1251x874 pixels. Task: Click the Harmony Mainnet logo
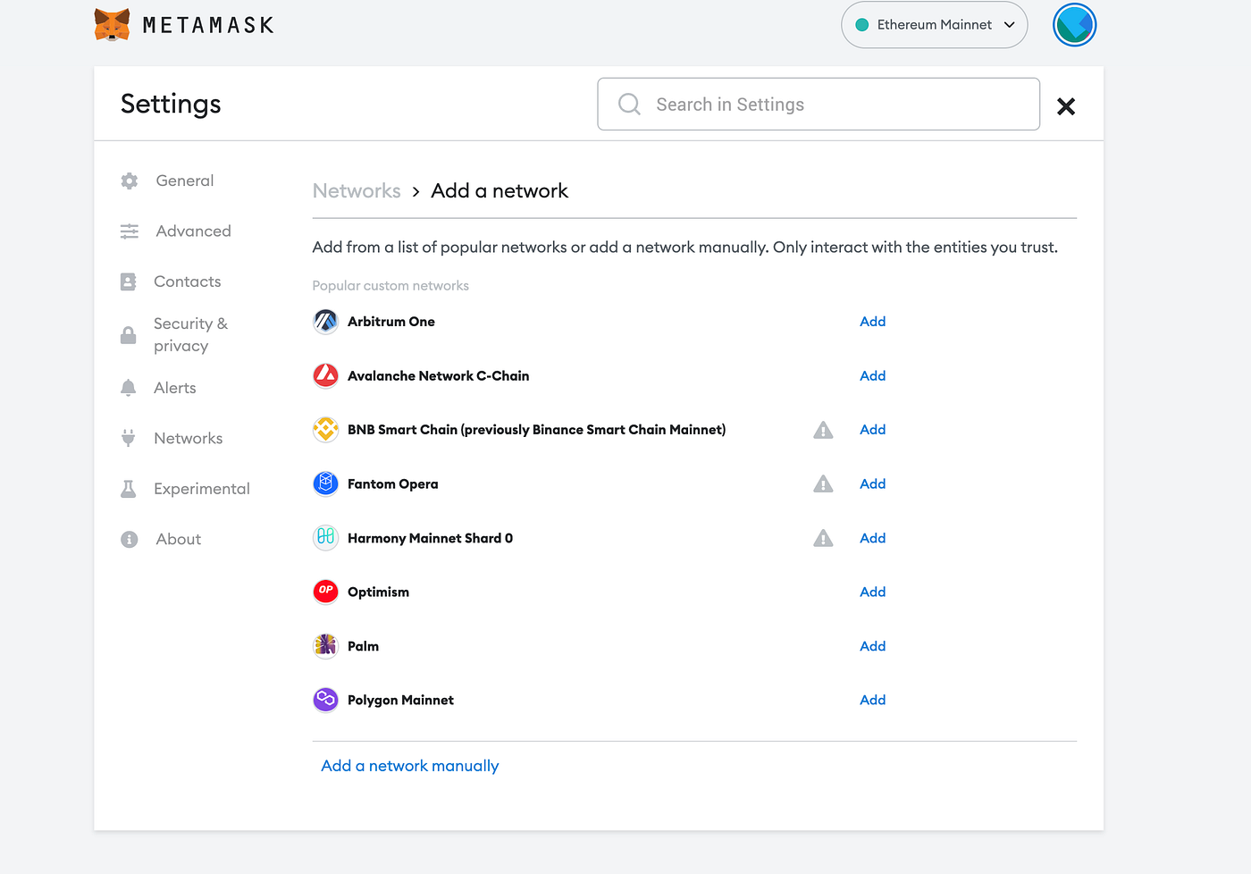[325, 537]
